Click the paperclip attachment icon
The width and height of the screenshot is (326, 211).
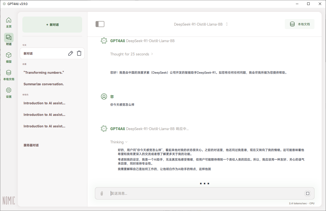102,193
